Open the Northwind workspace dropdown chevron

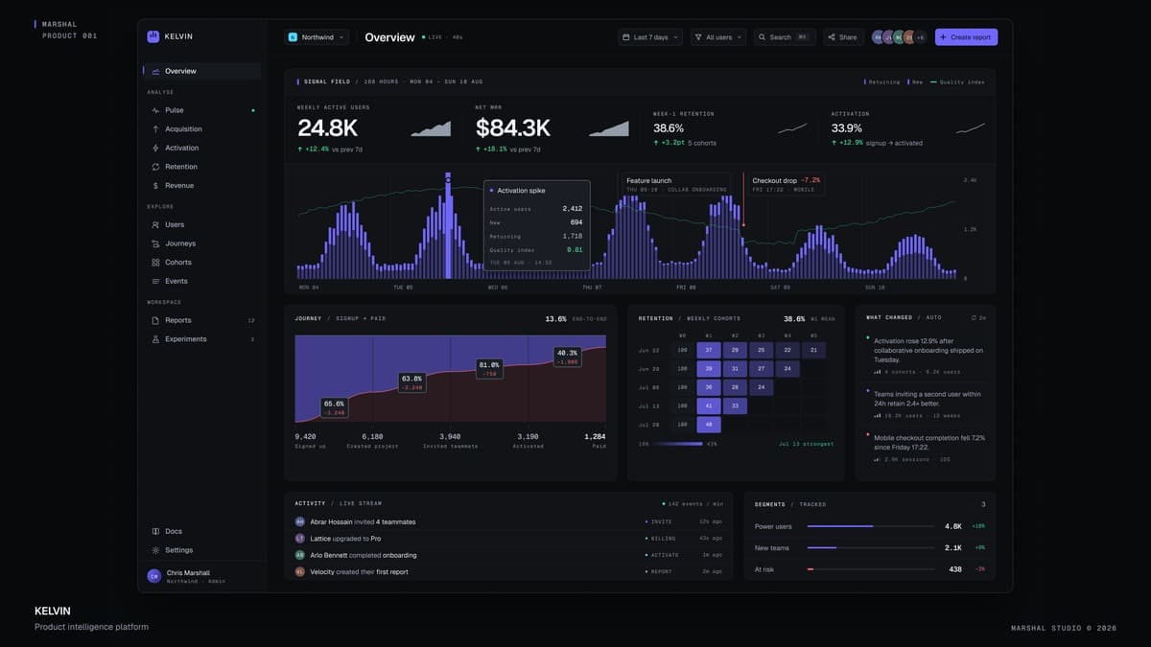(x=341, y=37)
